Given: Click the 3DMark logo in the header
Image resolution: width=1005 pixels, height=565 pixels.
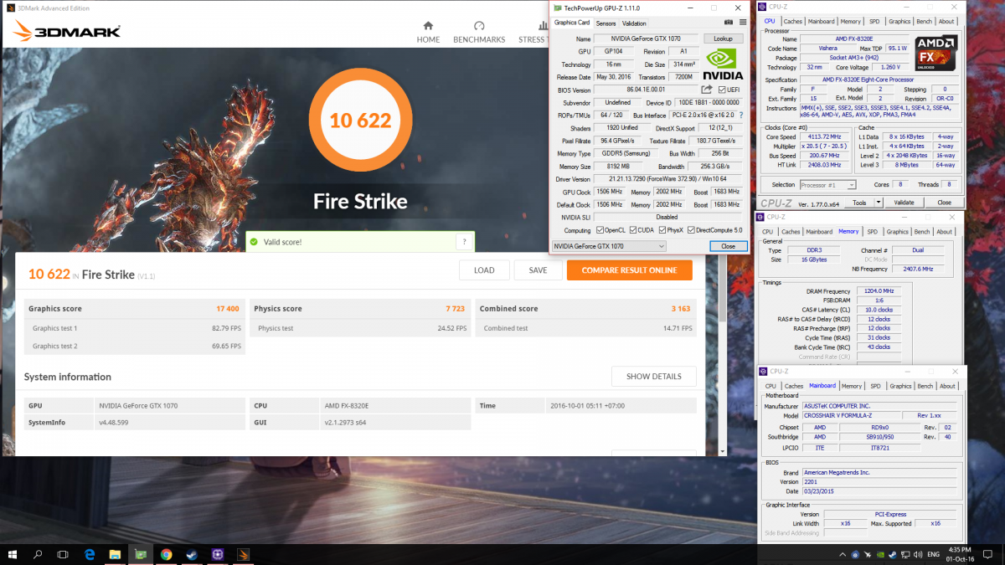Looking at the screenshot, I should [67, 32].
